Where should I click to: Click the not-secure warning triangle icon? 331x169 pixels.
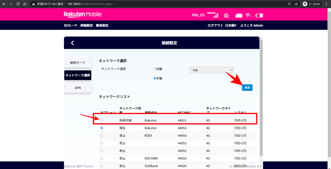pyautogui.click(x=34, y=4)
